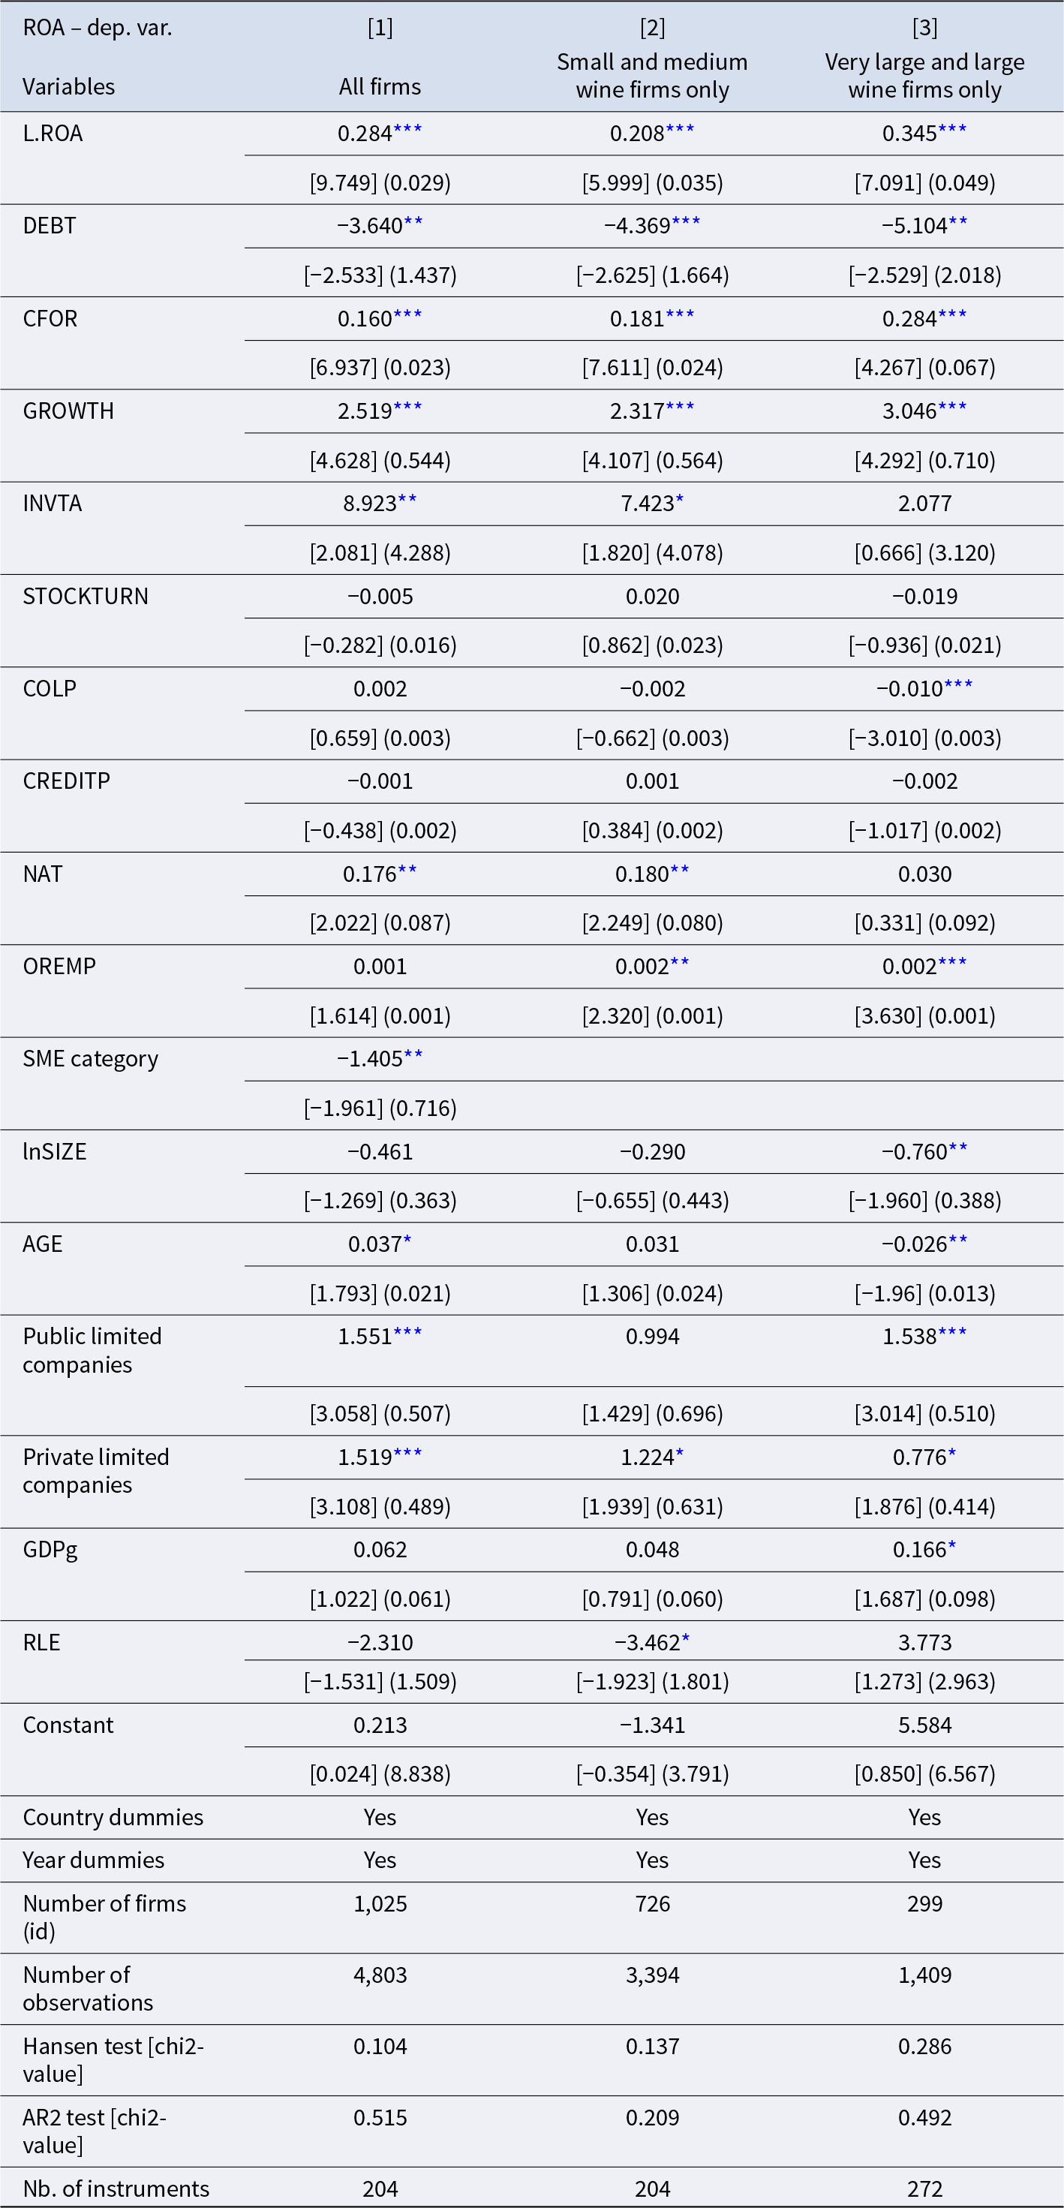Click the 'All firms' column header
Screen dimensions: 1064x2208
click(x=380, y=86)
